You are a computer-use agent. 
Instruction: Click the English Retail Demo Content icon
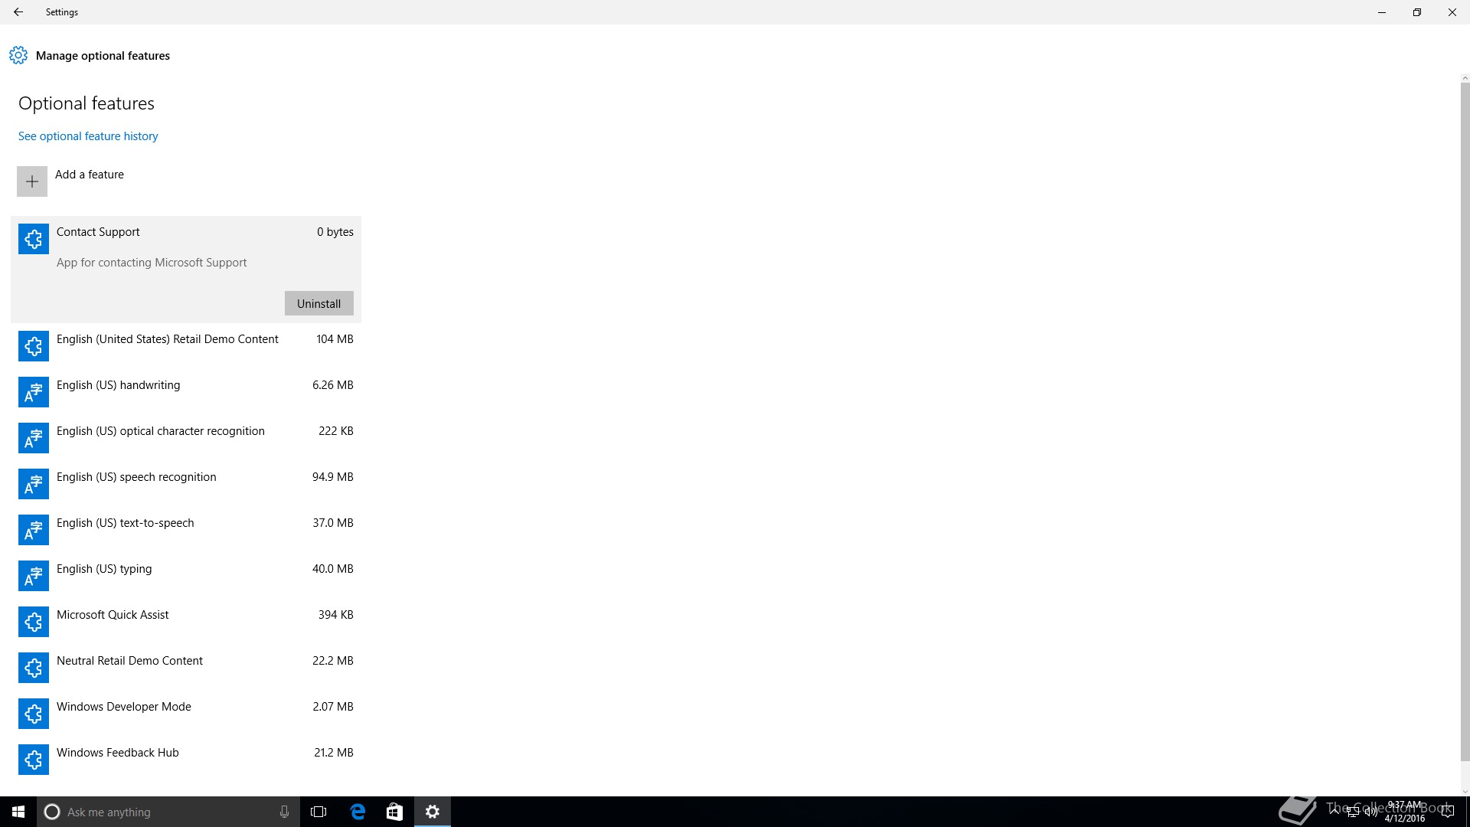[x=33, y=346]
